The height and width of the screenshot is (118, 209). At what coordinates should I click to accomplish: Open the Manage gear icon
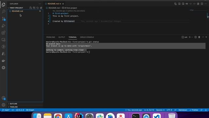point(4,105)
